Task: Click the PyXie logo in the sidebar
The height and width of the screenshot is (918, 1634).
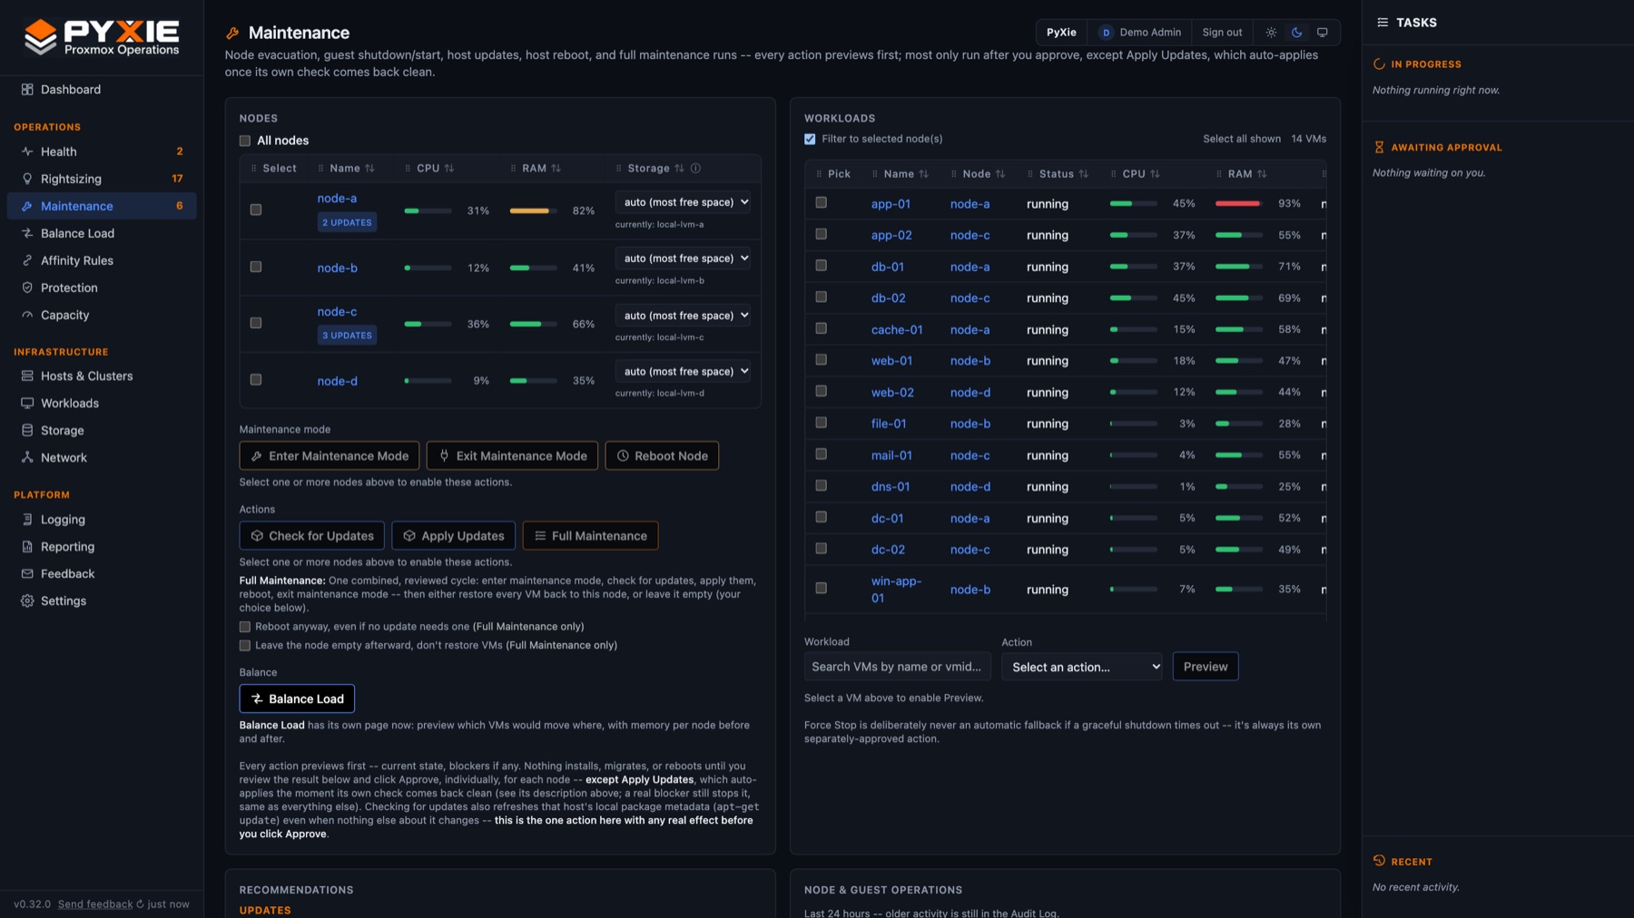Action: [101, 37]
